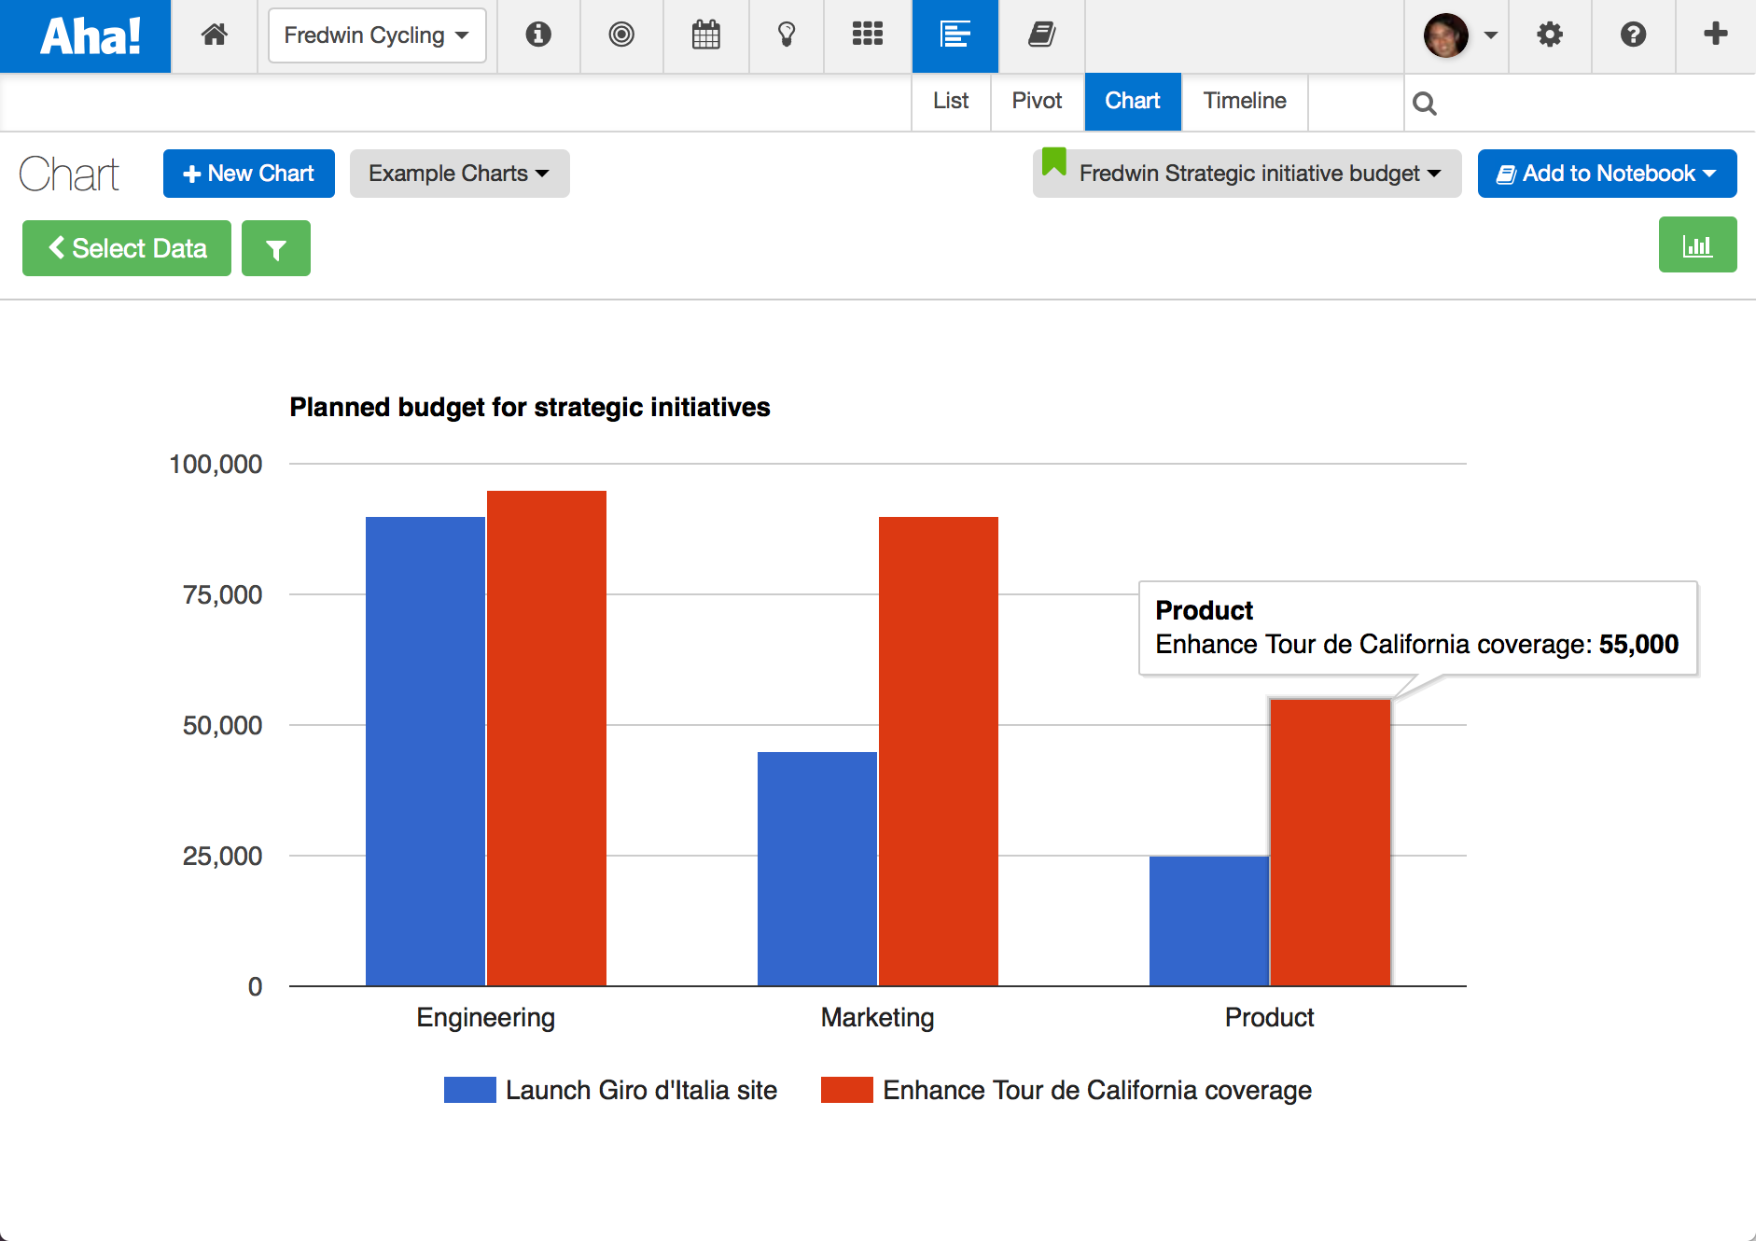The width and height of the screenshot is (1756, 1241).
Task: Open the Home icon in navigation
Action: 215,35
